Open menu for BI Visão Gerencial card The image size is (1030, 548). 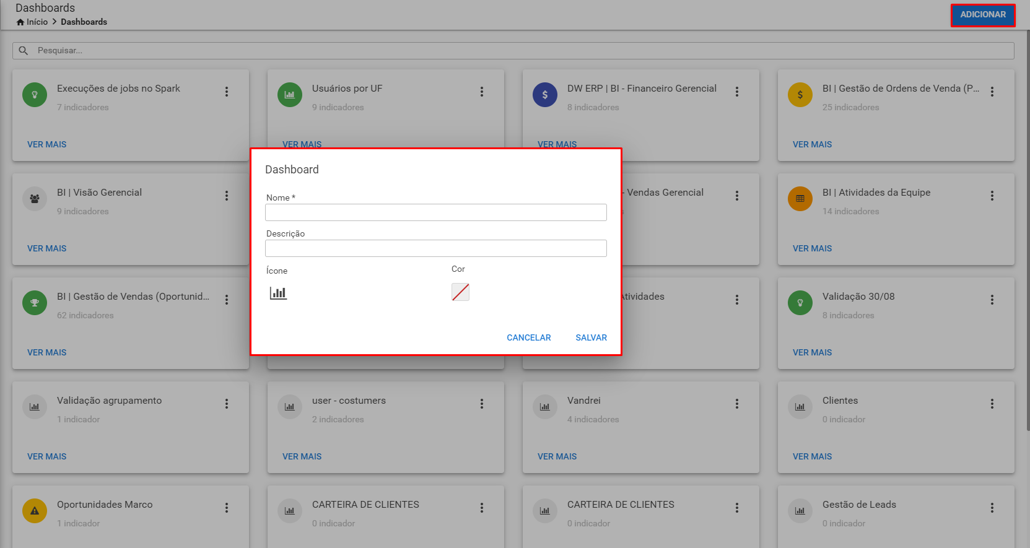(x=227, y=196)
